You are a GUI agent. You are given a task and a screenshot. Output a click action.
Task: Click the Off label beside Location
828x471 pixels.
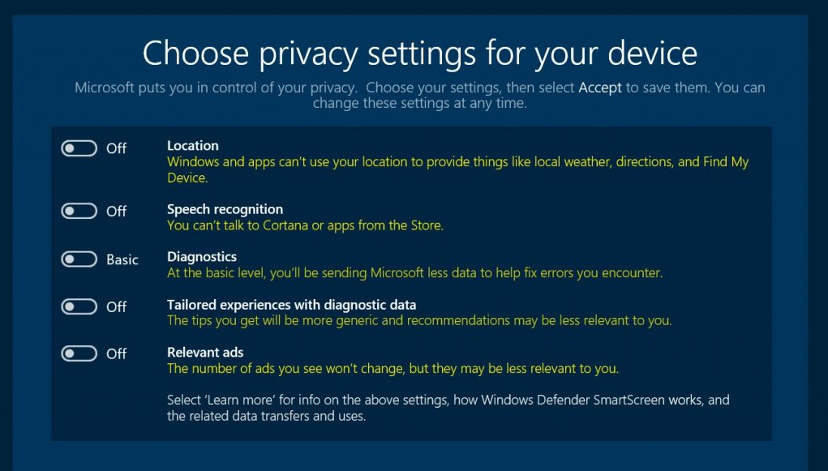point(117,148)
